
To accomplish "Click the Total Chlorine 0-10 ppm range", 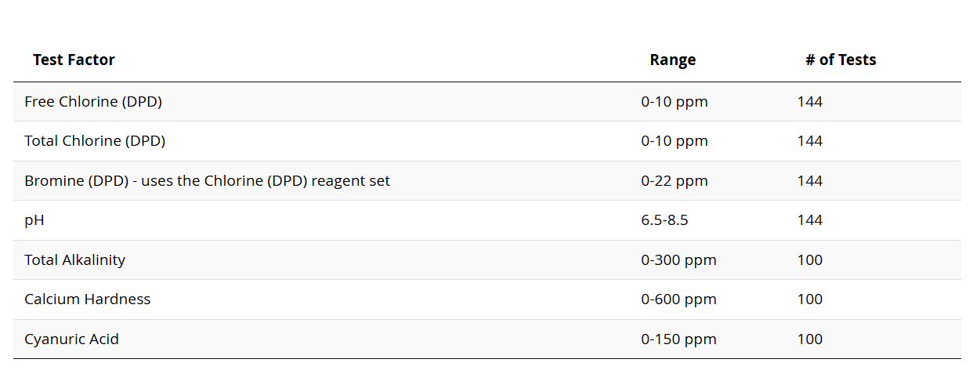I will [674, 141].
